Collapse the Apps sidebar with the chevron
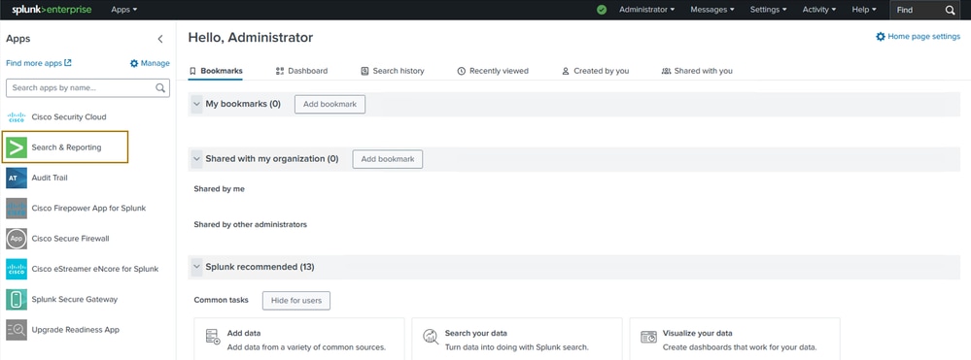The height and width of the screenshot is (360, 971). [160, 39]
